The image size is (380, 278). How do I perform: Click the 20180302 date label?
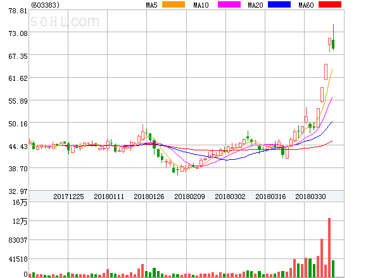(x=230, y=196)
